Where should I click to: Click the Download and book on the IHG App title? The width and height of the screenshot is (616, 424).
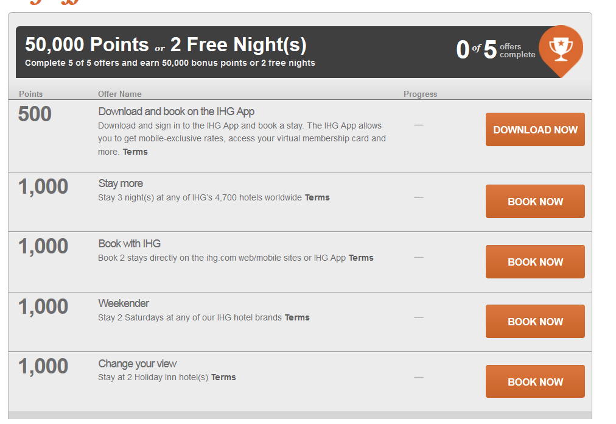point(177,111)
